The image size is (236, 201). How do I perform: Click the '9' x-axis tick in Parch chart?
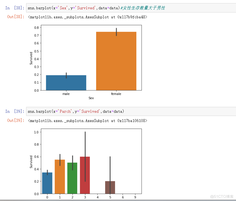click(135, 197)
